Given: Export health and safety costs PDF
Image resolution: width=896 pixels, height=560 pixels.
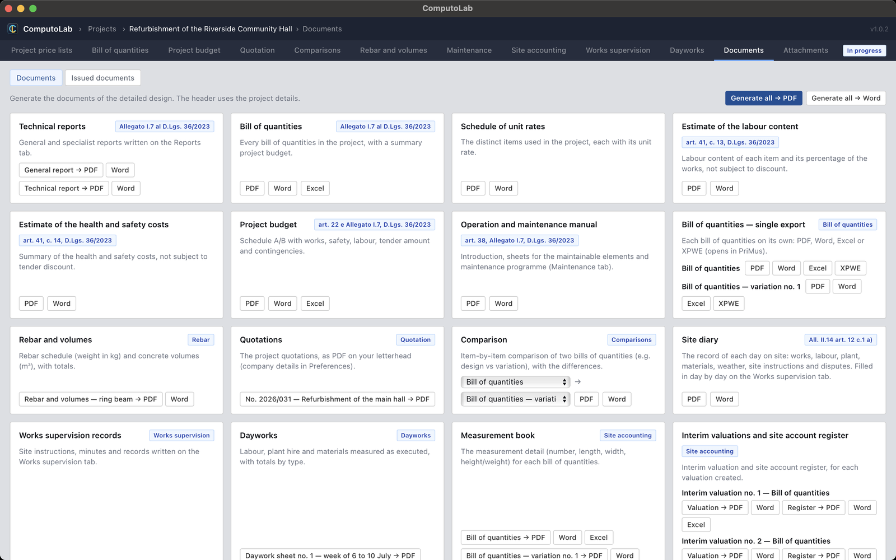Looking at the screenshot, I should point(31,304).
